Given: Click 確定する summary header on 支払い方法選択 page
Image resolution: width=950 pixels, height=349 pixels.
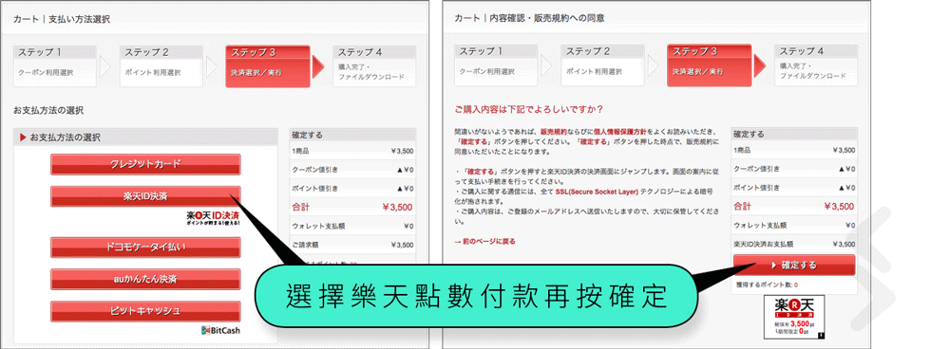Looking at the screenshot, I should pyautogui.click(x=352, y=135).
